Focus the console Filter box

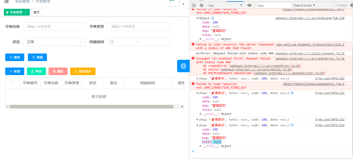tap(273, 5)
